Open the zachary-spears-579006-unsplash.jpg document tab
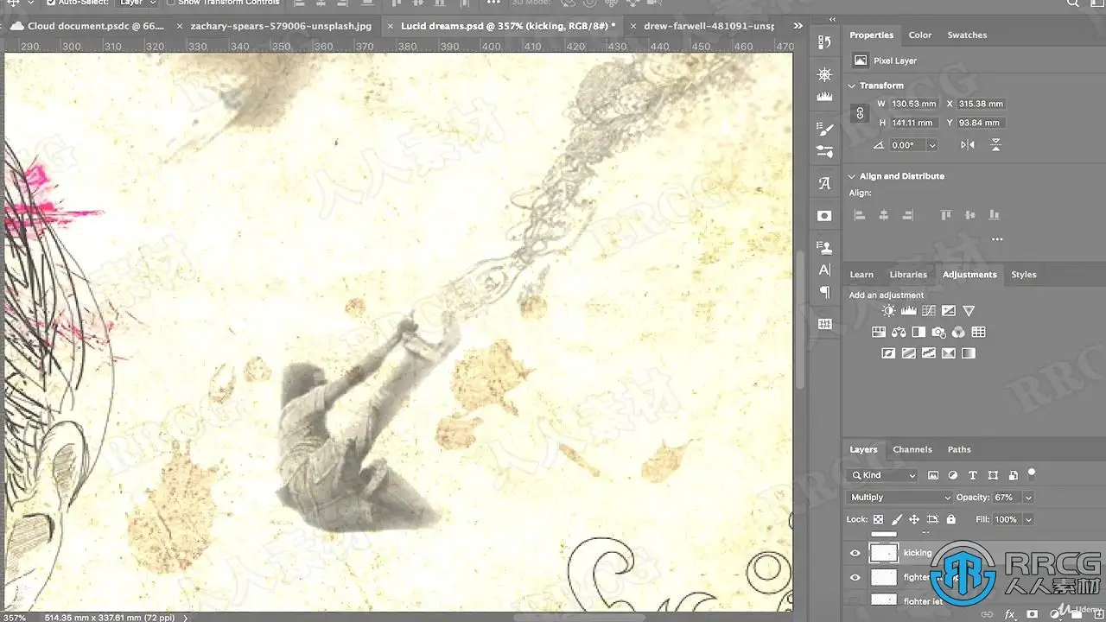Screen dimensions: 1106x622 coord(281,26)
